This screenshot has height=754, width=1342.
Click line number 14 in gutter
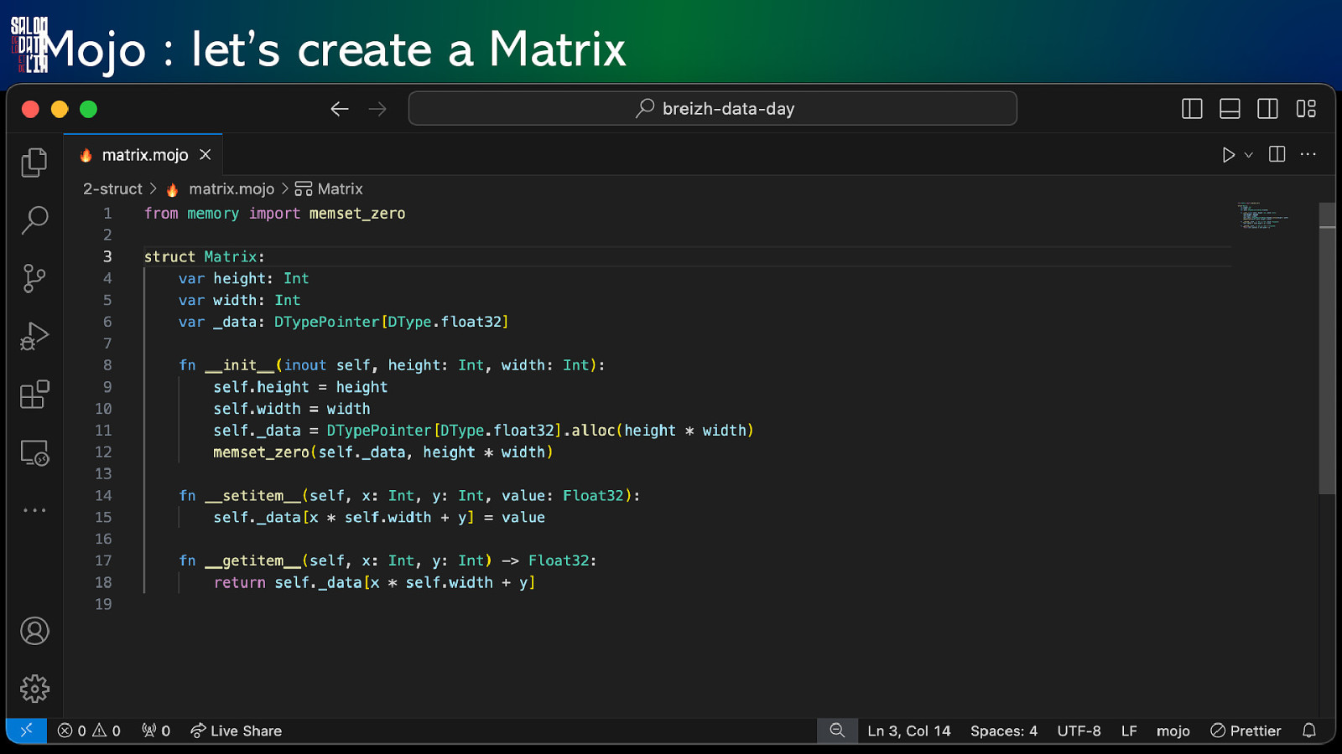tap(103, 496)
